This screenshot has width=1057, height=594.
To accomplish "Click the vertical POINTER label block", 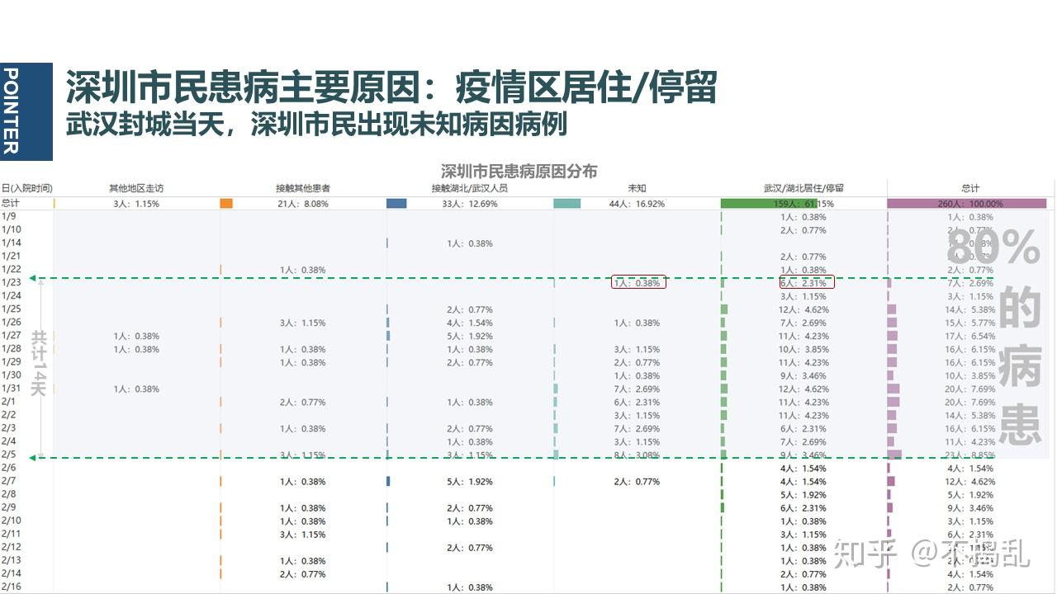I will pyautogui.click(x=26, y=111).
